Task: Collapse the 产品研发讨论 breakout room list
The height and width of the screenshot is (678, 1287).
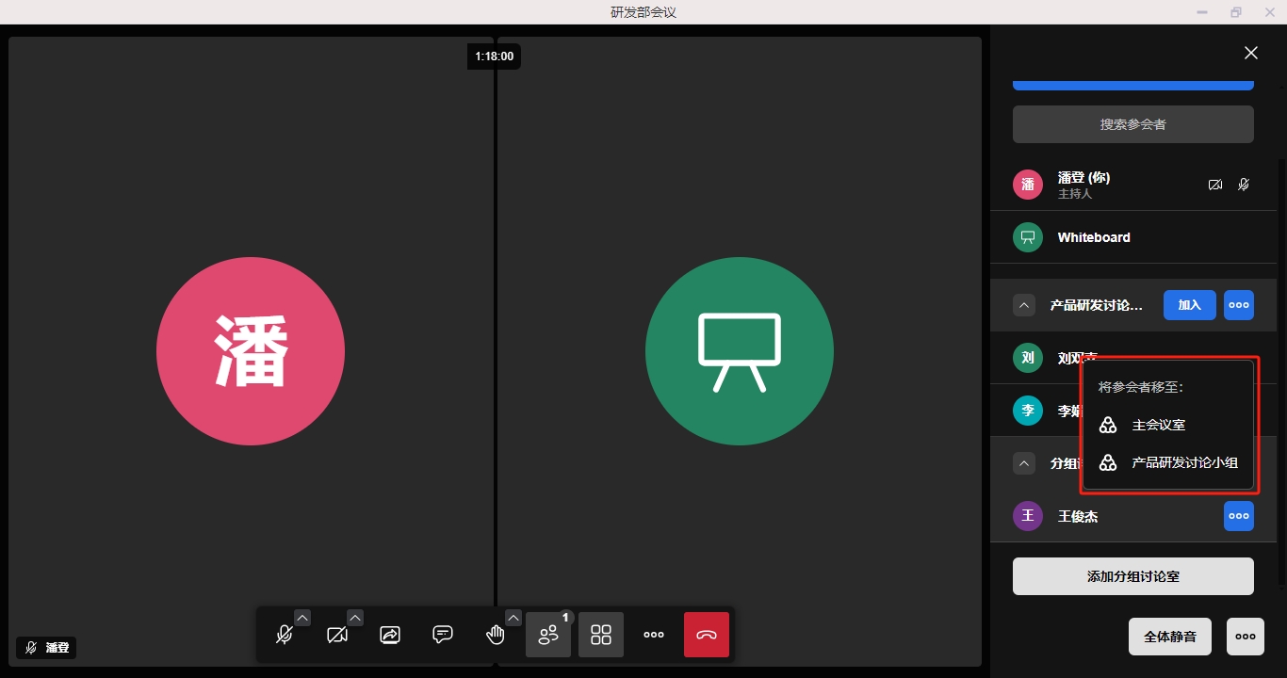Action: click(1024, 305)
